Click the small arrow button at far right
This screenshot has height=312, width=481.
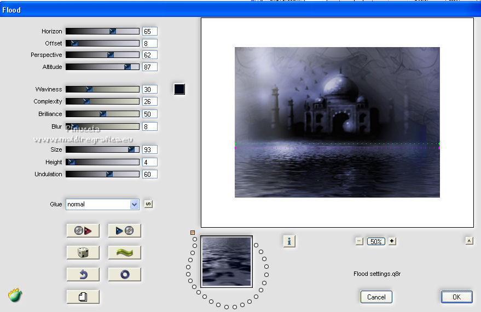pos(469,241)
